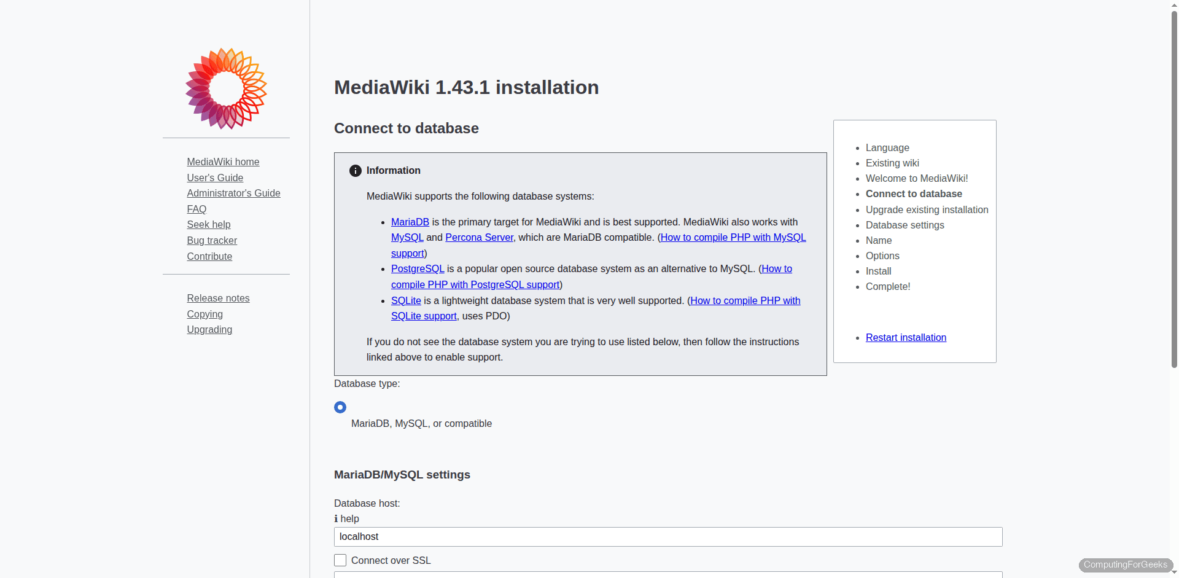Open the Release notes
This screenshot has width=1179, height=578.
[x=218, y=298]
